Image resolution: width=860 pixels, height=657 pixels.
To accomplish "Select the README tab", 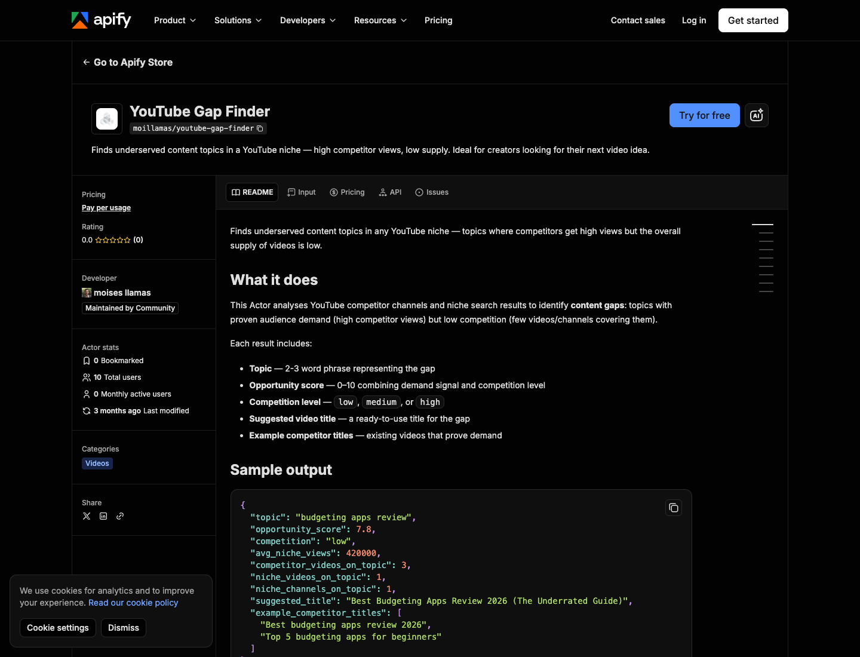I will click(x=252, y=192).
